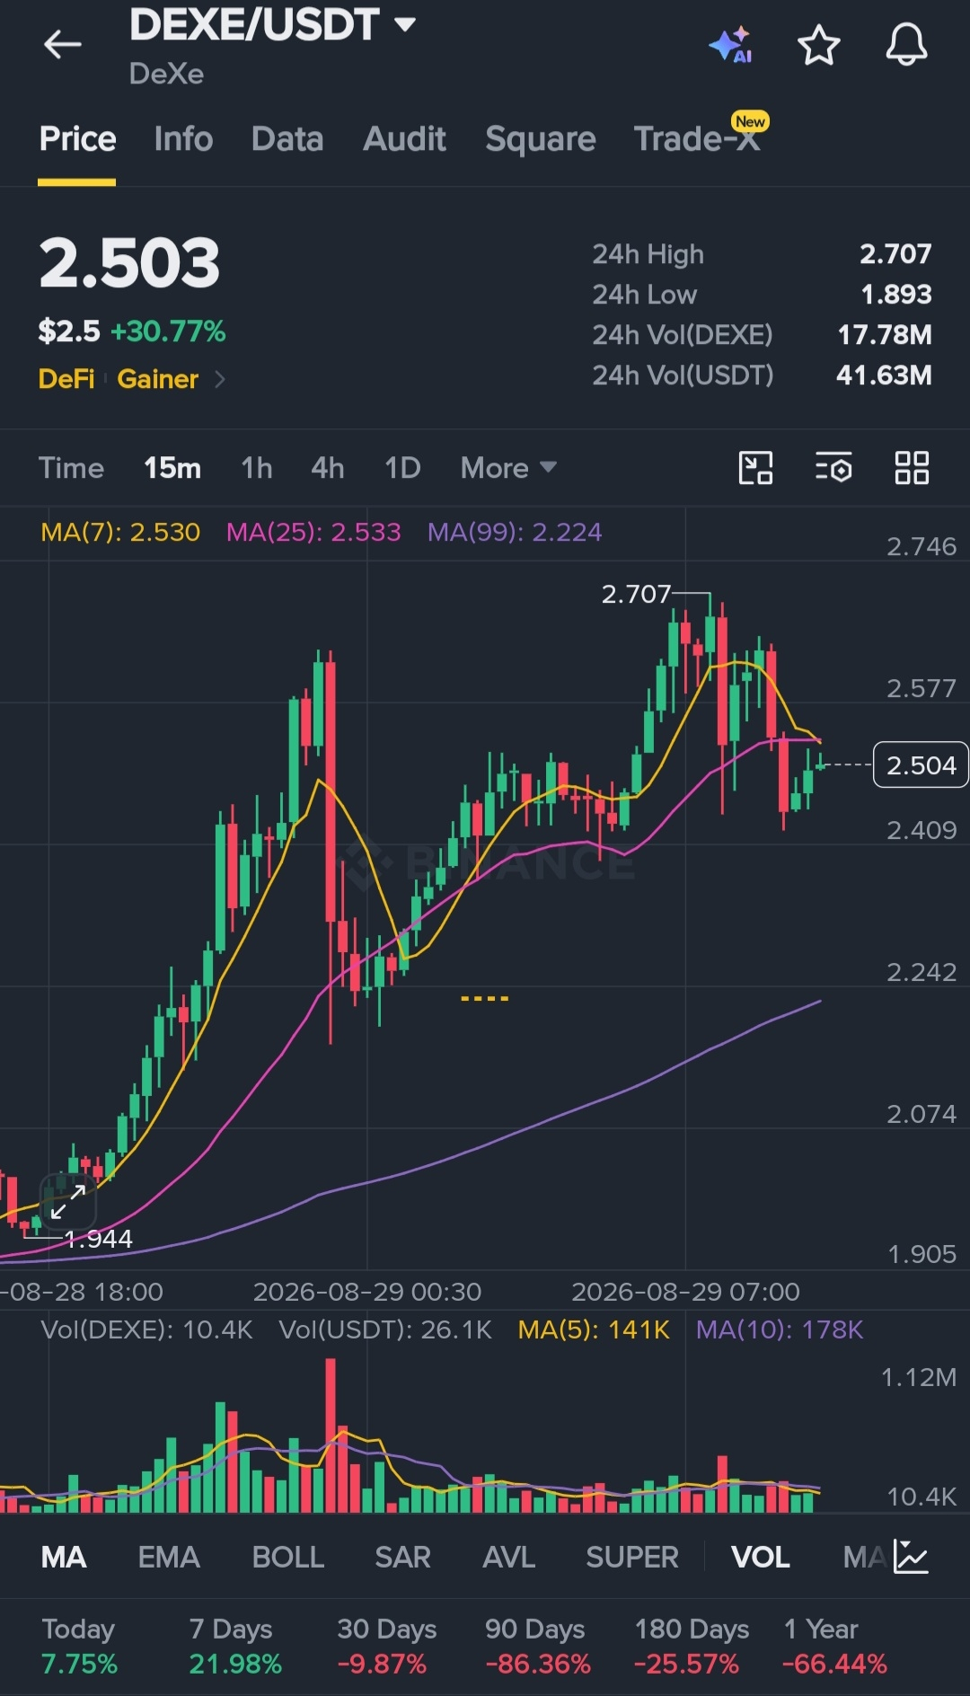The image size is (970, 1696).
Task: Tap the volume MA(5): 141K label
Action: tap(594, 1329)
